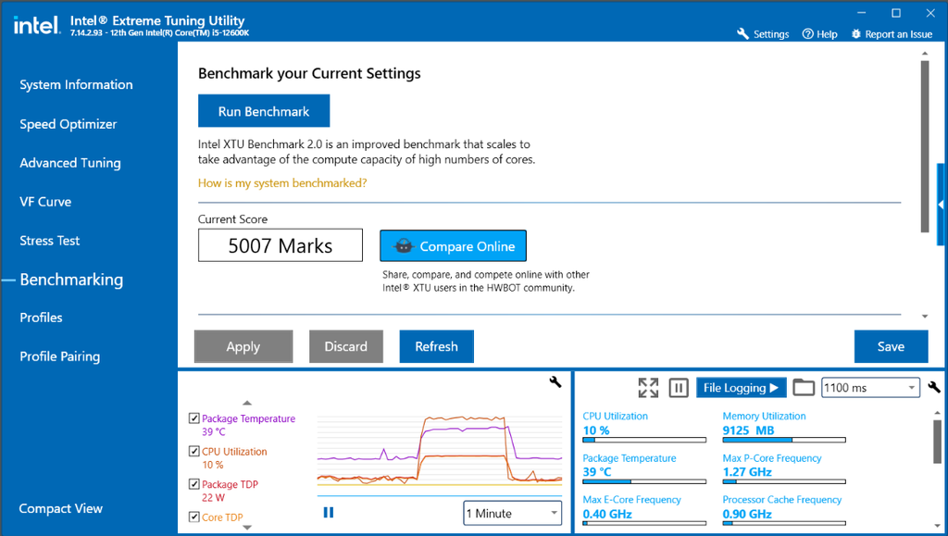
Task: Uncheck CPU Utilization graph series
Action: point(194,451)
